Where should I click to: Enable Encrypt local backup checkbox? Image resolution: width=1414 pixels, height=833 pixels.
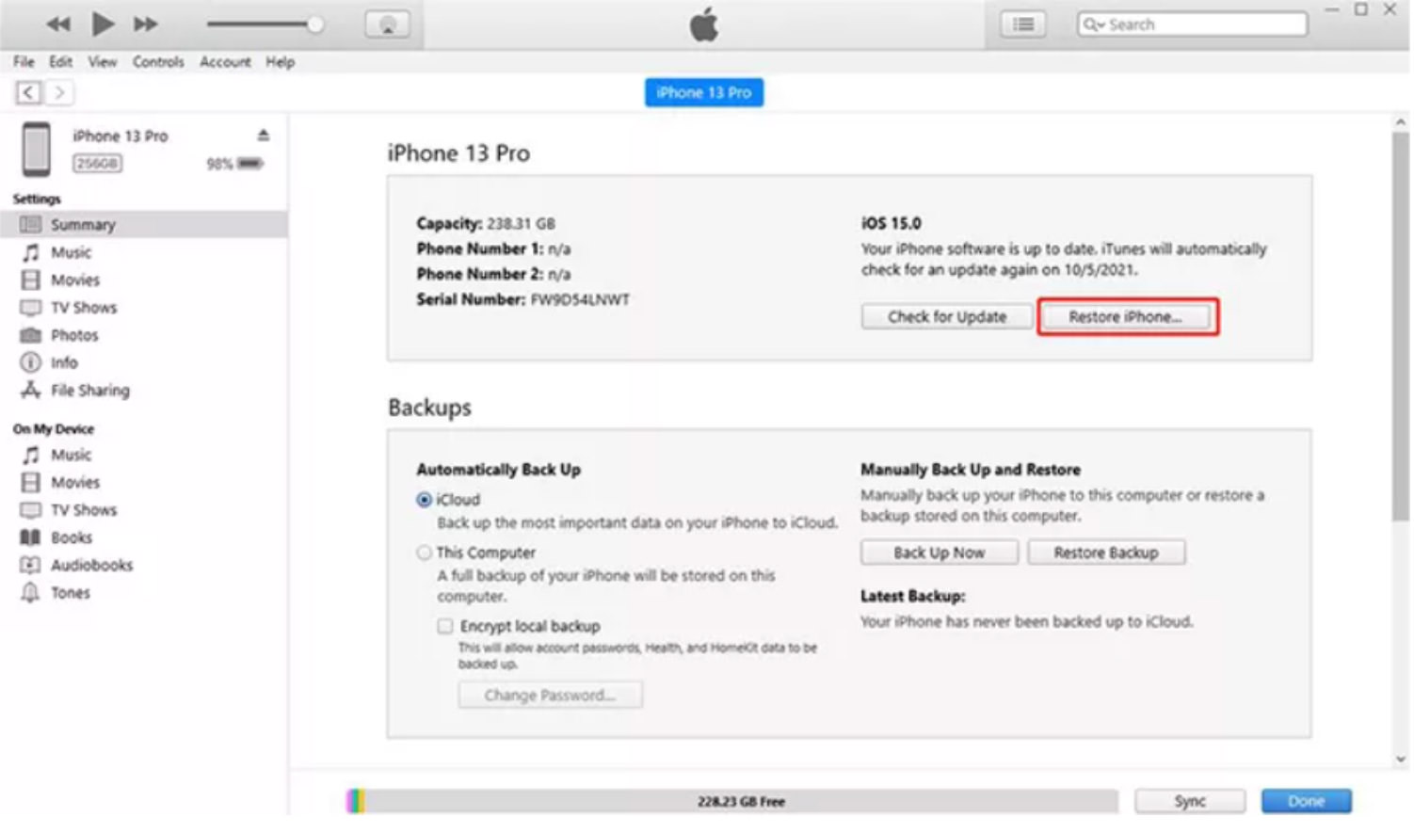click(445, 626)
